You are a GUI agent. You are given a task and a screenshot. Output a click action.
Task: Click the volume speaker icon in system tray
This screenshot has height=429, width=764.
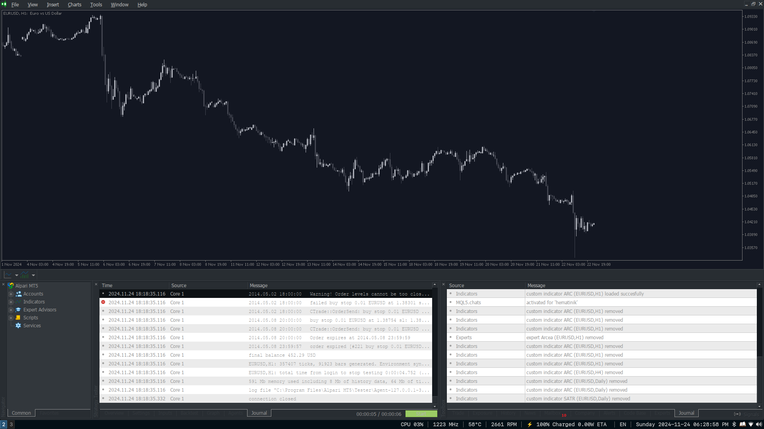point(759,424)
